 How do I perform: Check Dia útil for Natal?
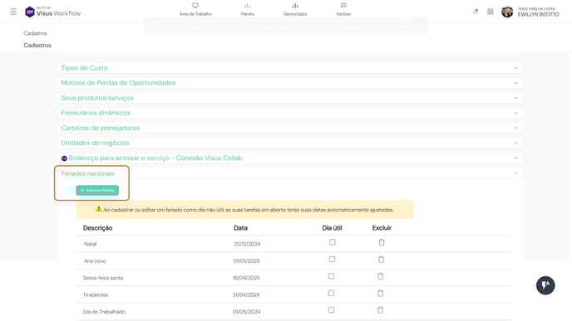pos(333,242)
